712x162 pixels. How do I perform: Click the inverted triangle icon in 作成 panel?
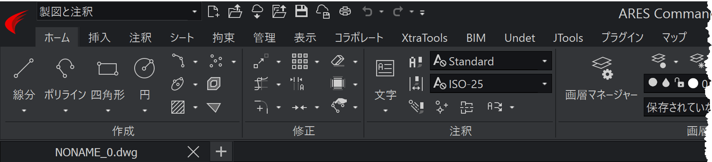click(x=214, y=108)
